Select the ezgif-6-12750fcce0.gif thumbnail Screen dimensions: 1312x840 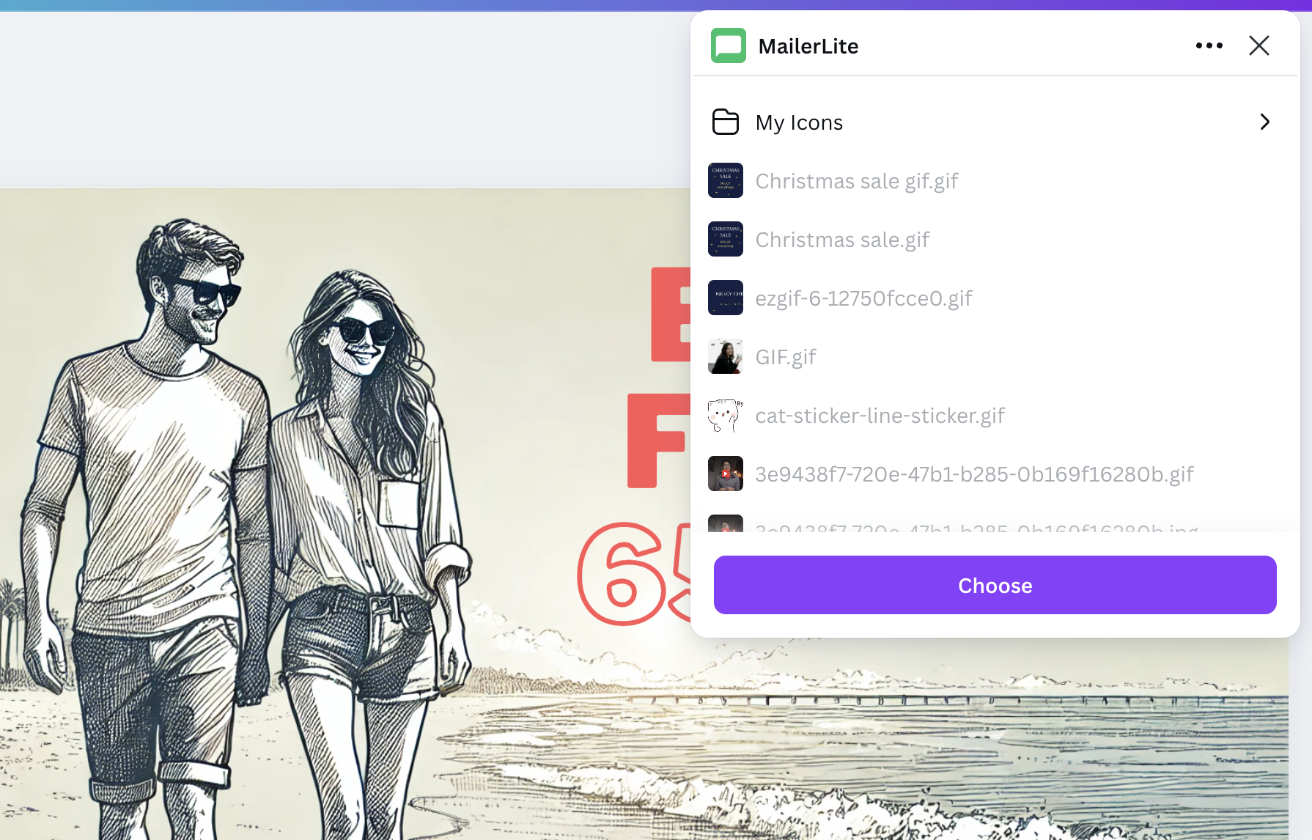point(725,298)
